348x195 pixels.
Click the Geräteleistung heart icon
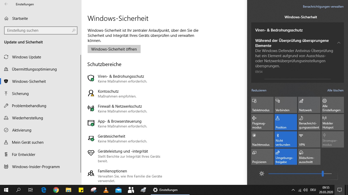pos(91,153)
